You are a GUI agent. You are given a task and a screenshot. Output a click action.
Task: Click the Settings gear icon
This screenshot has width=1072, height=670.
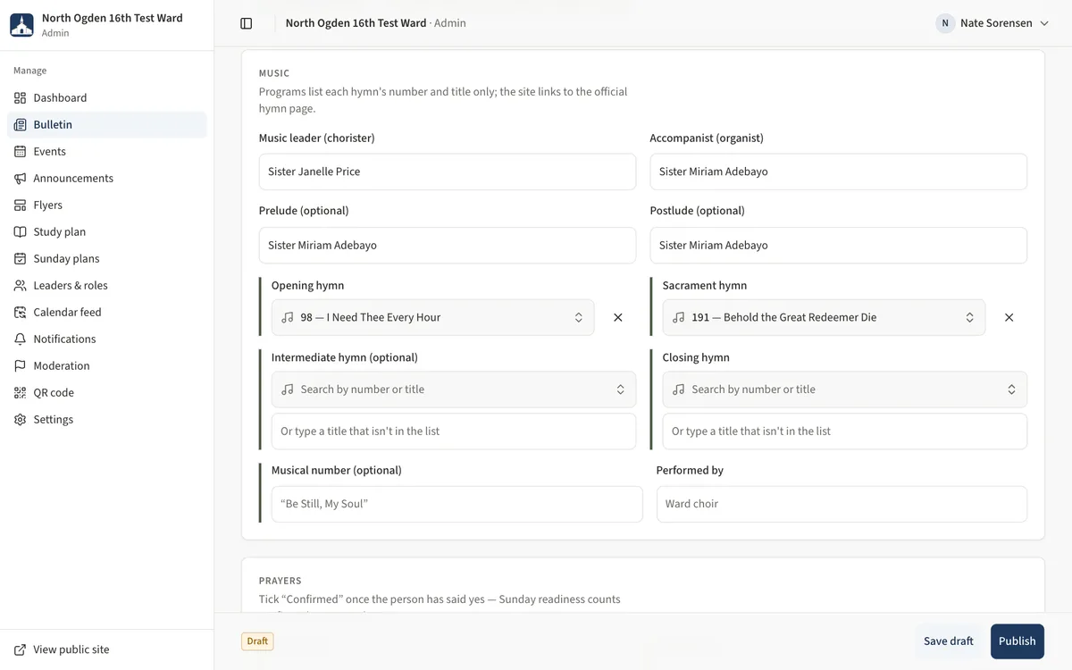coord(21,419)
